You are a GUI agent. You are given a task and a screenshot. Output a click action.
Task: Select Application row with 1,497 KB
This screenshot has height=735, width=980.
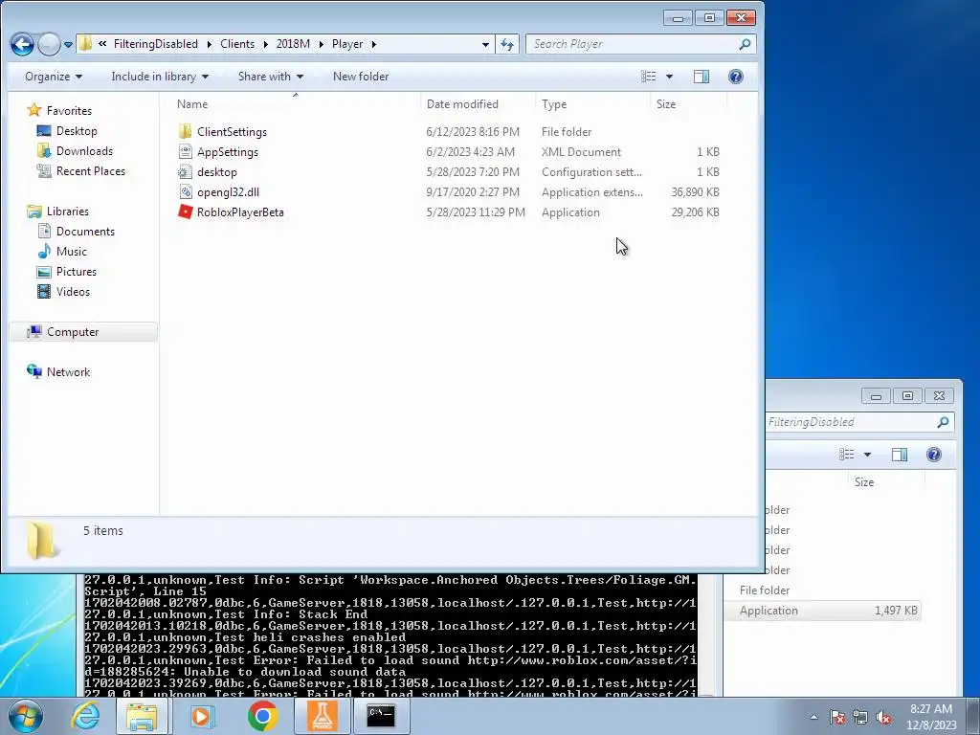tap(823, 611)
